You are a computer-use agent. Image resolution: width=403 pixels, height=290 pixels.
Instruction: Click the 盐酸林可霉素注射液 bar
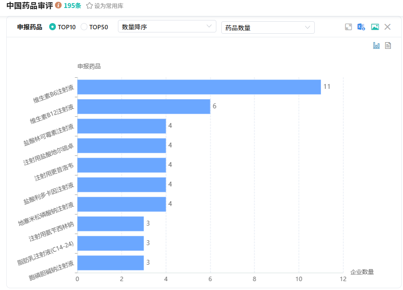click(x=121, y=126)
